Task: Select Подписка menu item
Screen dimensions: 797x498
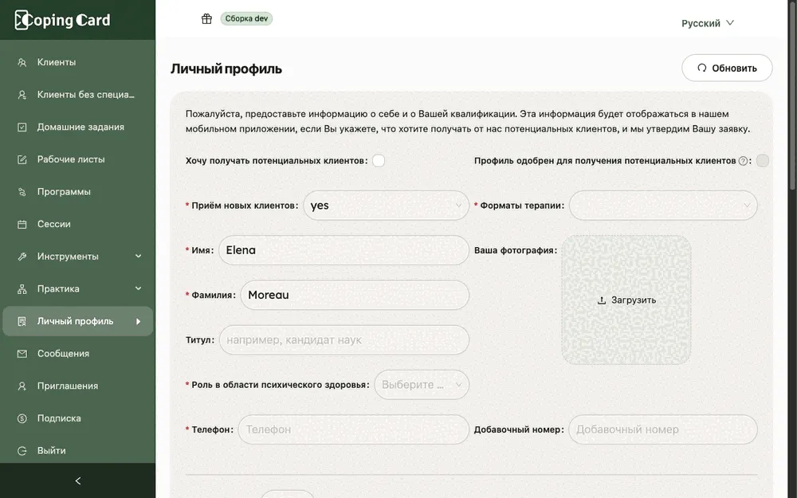Action: pos(78,418)
